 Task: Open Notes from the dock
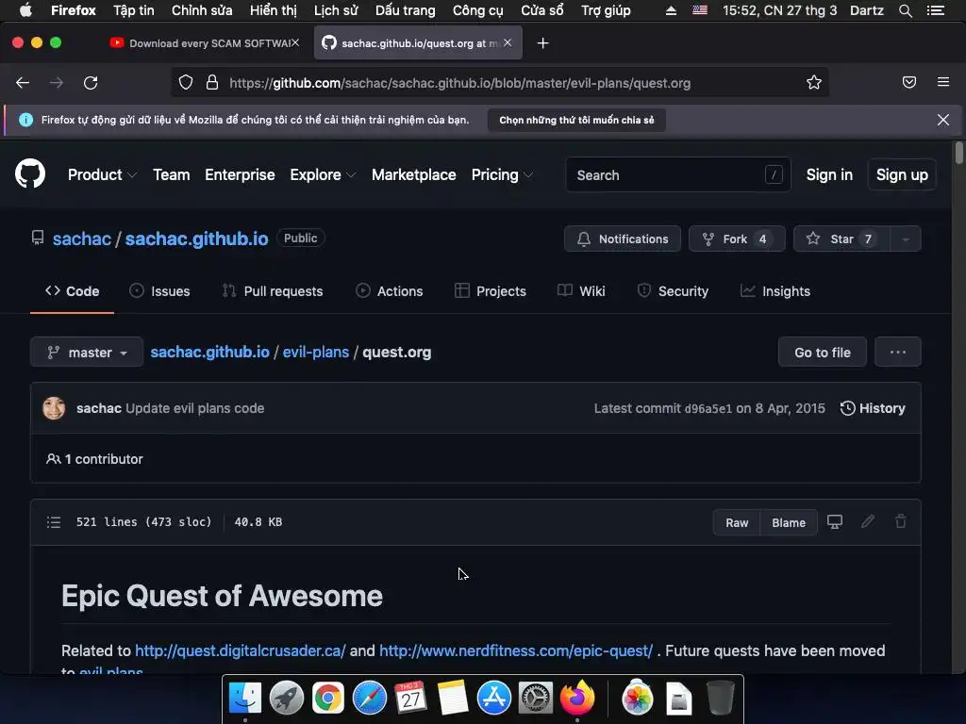pyautogui.click(x=453, y=699)
